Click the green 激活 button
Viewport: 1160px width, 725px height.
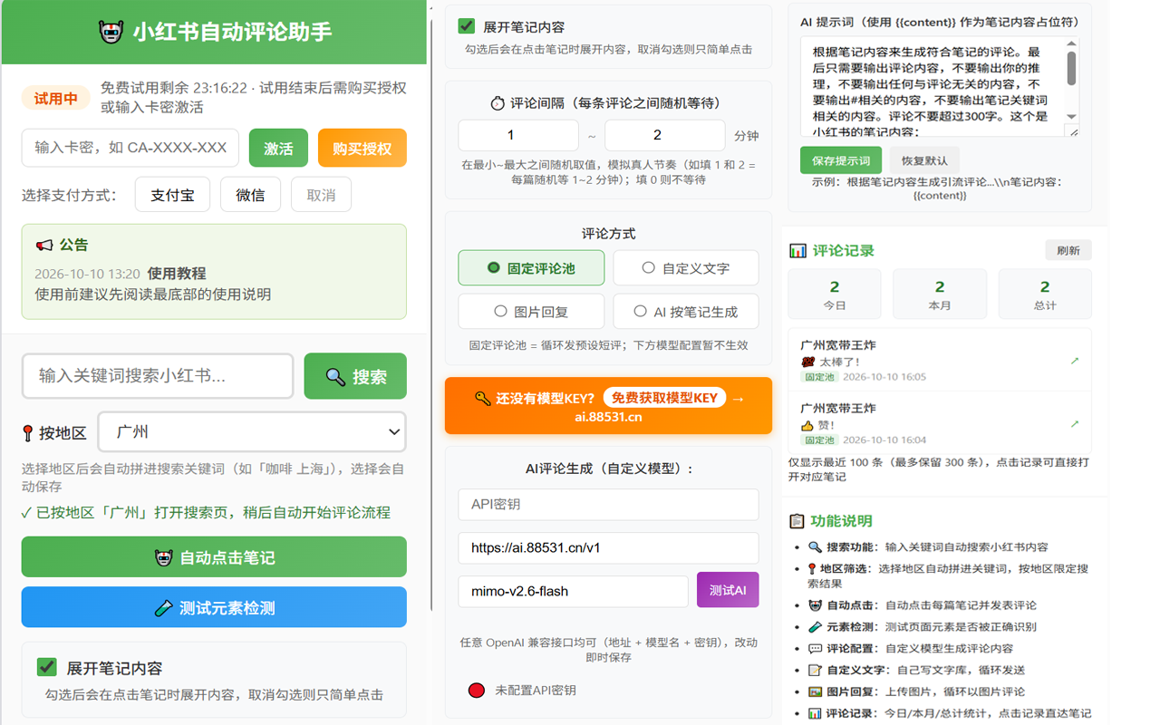pyautogui.click(x=278, y=148)
